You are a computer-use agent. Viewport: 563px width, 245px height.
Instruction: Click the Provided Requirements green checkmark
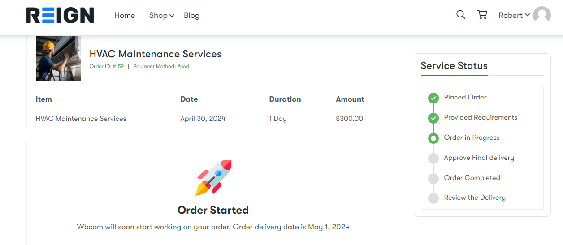(433, 118)
